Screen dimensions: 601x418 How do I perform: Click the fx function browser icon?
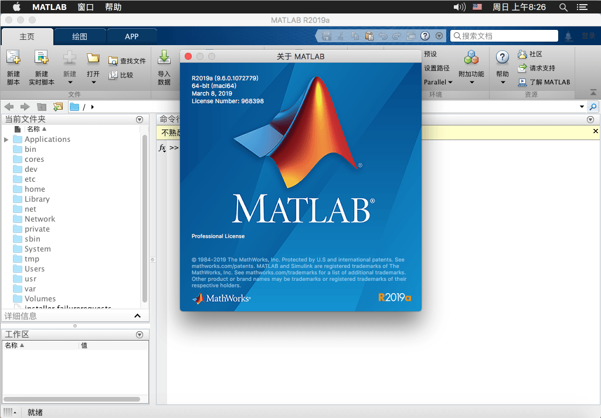(162, 148)
